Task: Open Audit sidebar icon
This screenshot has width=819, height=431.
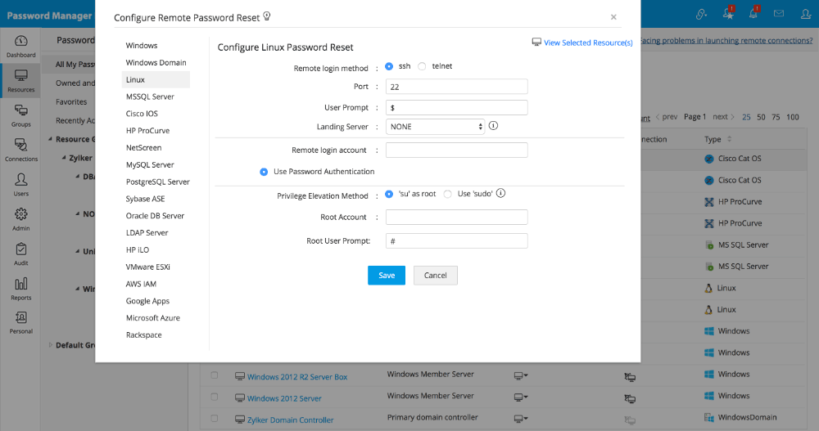Action: (21, 253)
